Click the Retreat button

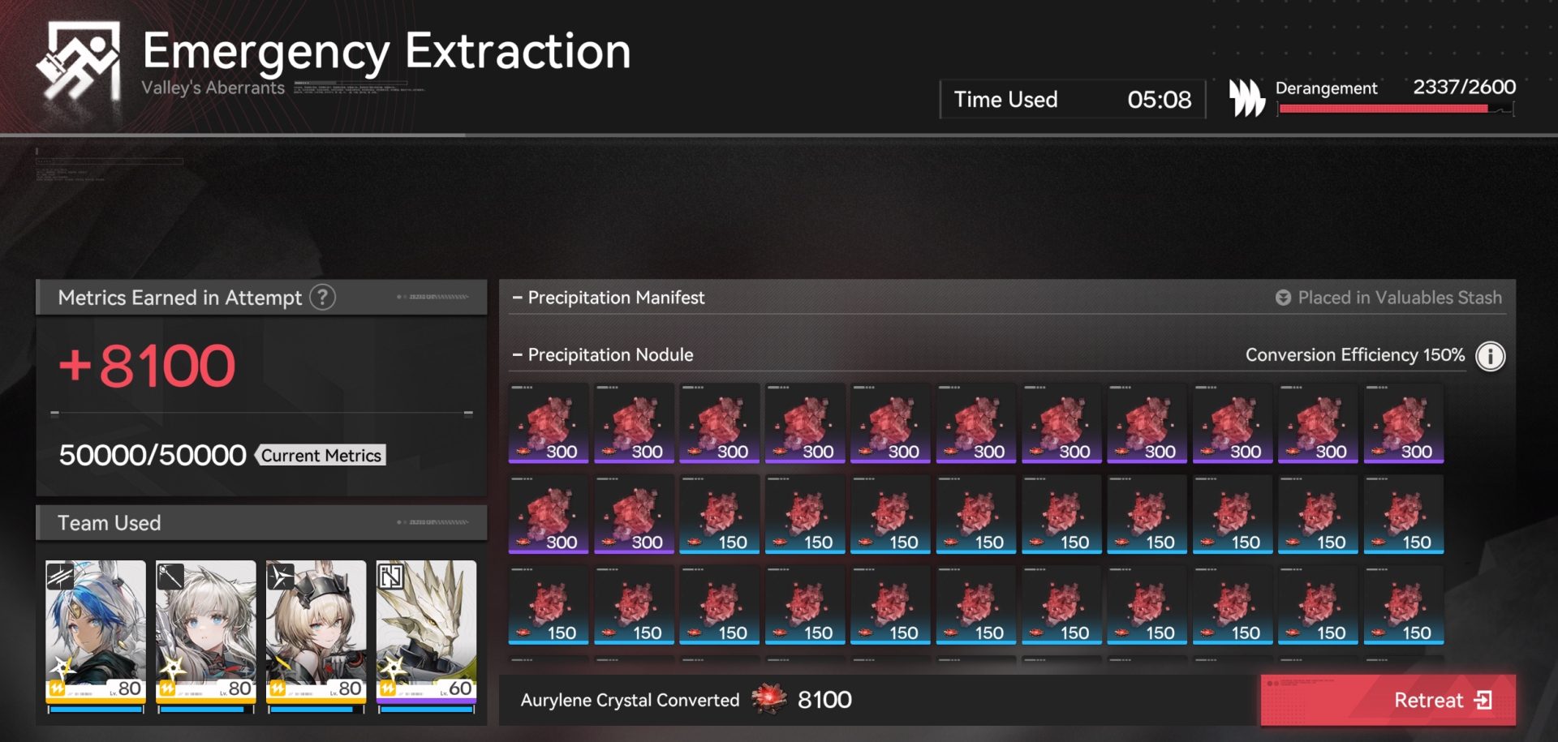(x=1388, y=700)
